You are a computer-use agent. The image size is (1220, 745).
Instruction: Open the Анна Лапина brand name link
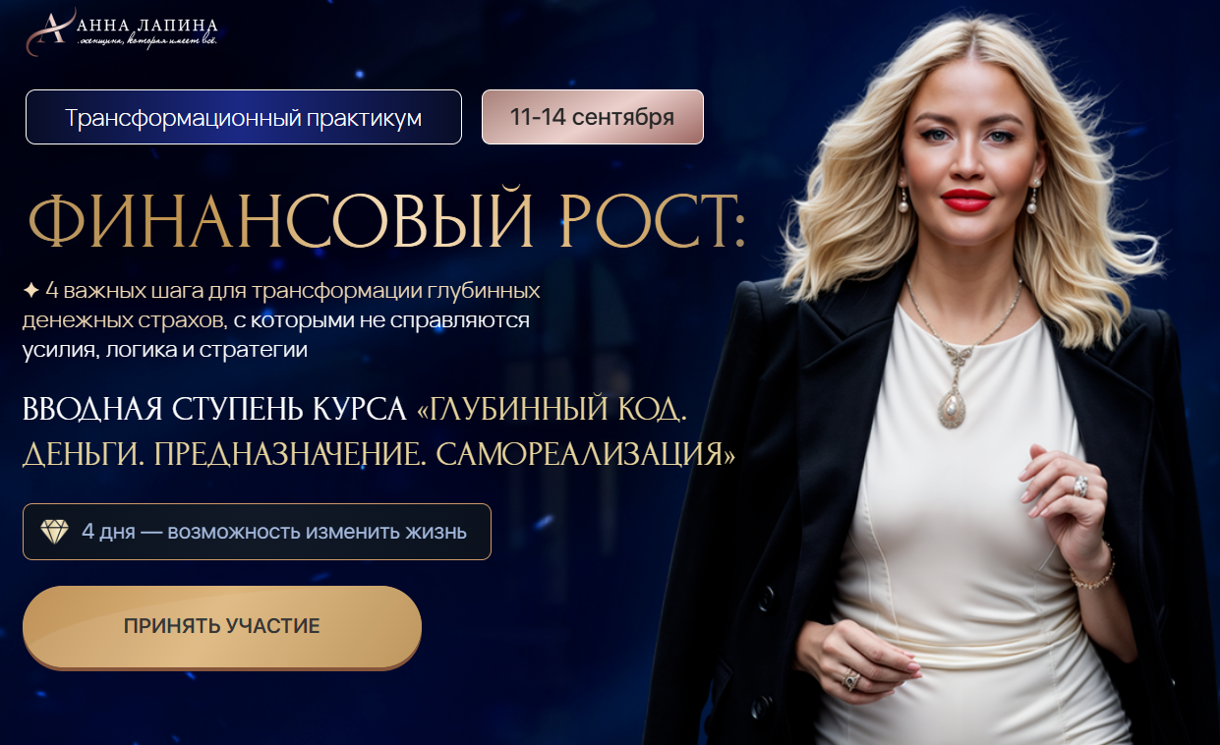(147, 24)
